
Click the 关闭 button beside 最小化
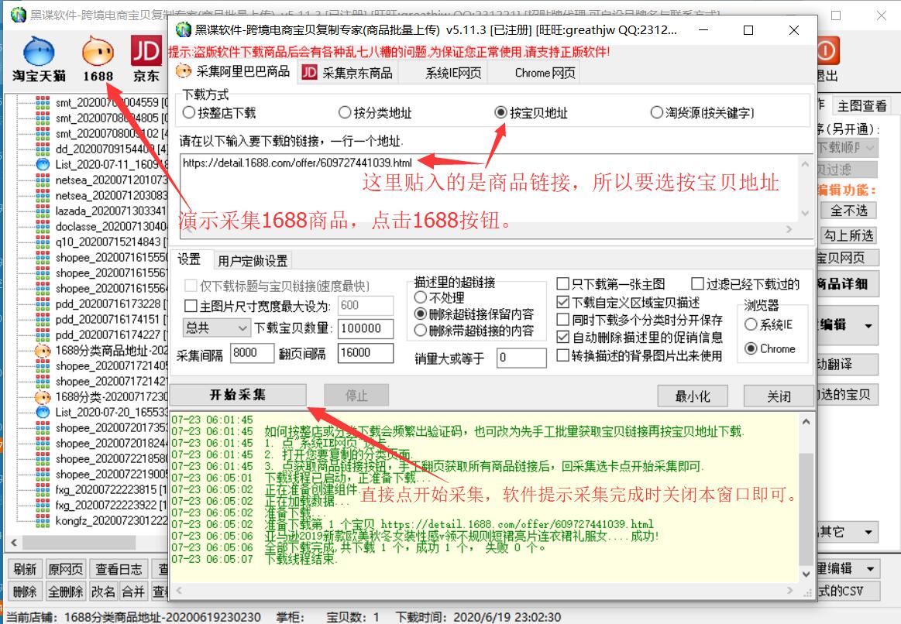pyautogui.click(x=779, y=396)
